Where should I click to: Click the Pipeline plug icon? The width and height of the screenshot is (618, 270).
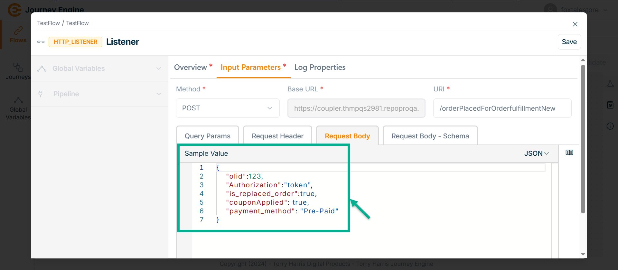tap(41, 94)
